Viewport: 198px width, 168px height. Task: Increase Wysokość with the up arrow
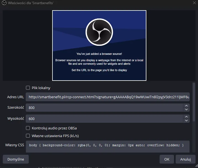coord(186,117)
